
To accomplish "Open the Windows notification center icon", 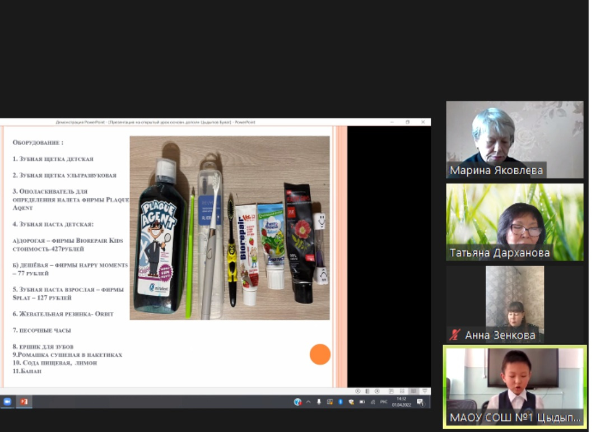I will click(x=420, y=402).
